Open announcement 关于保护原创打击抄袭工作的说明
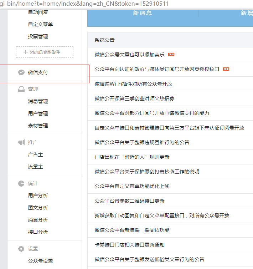This screenshot has width=253, height=269. 147,172
